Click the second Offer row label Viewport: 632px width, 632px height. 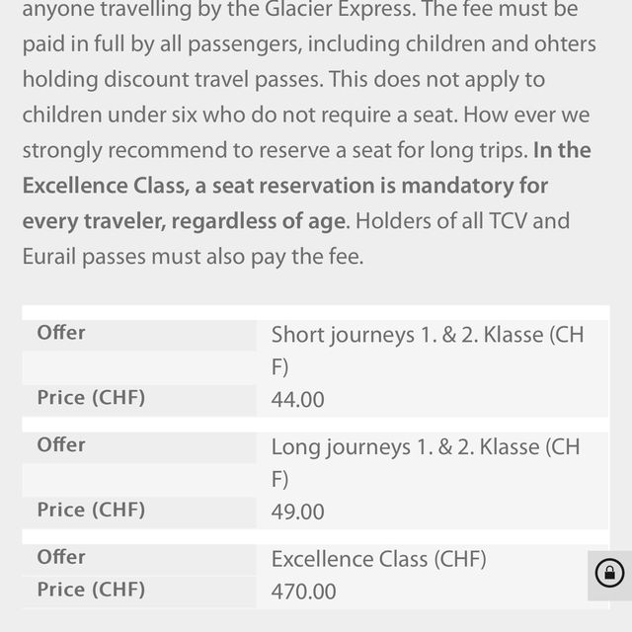[x=61, y=445]
